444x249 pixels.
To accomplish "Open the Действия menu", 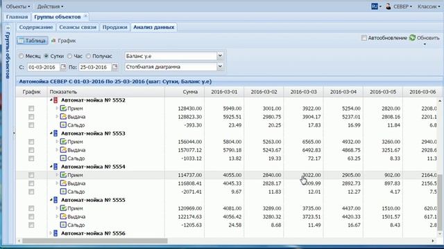I will pos(51,6).
